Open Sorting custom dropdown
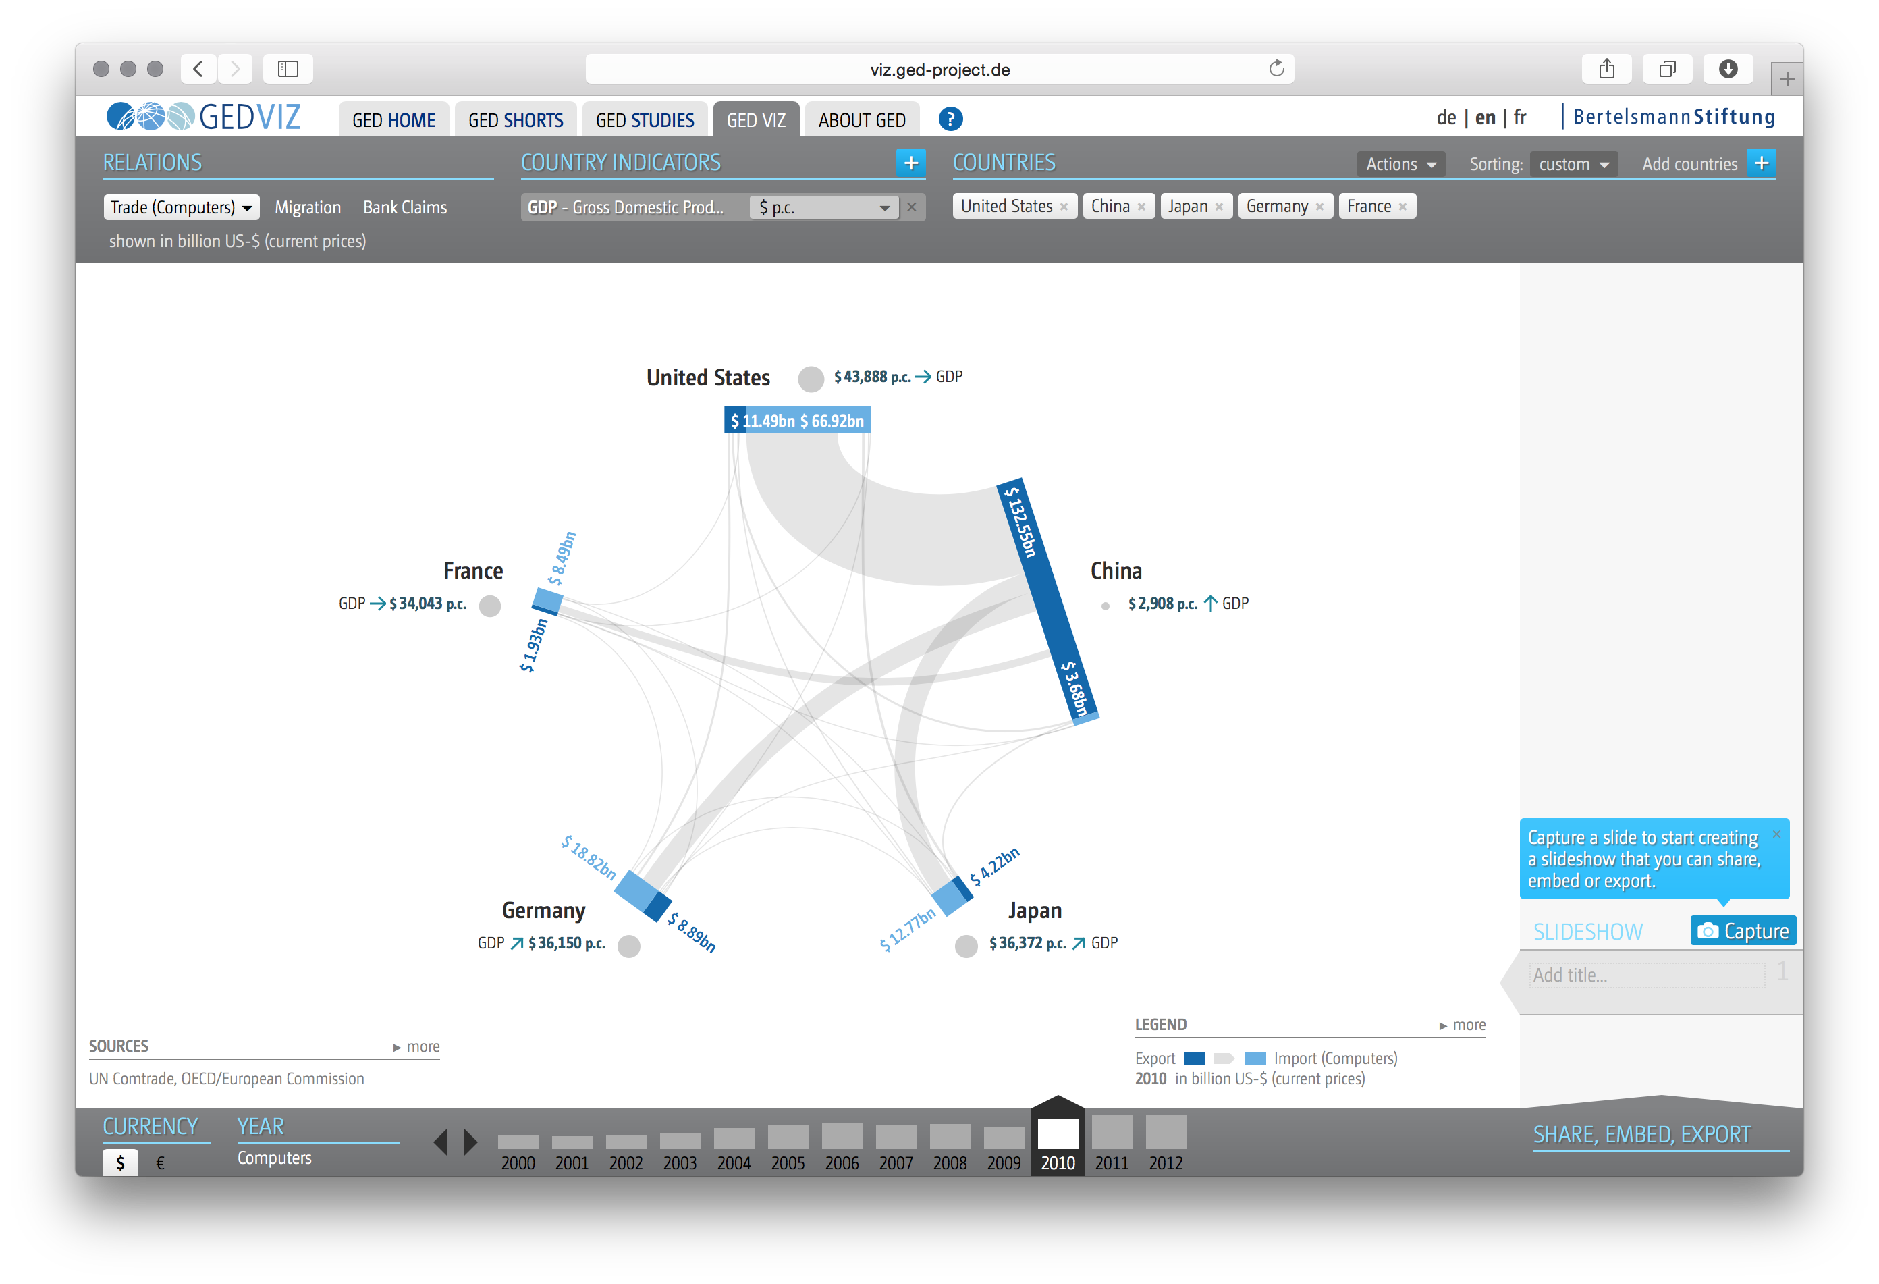The height and width of the screenshot is (1284, 1879). [x=1573, y=164]
